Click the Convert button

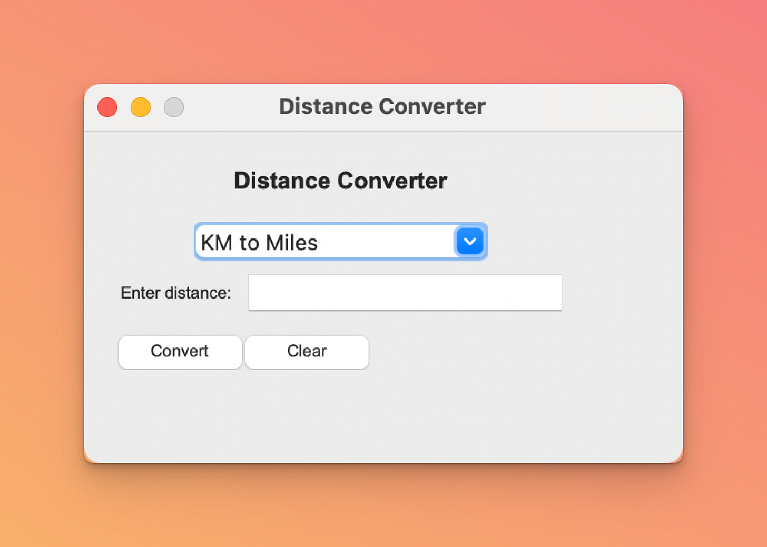click(180, 352)
